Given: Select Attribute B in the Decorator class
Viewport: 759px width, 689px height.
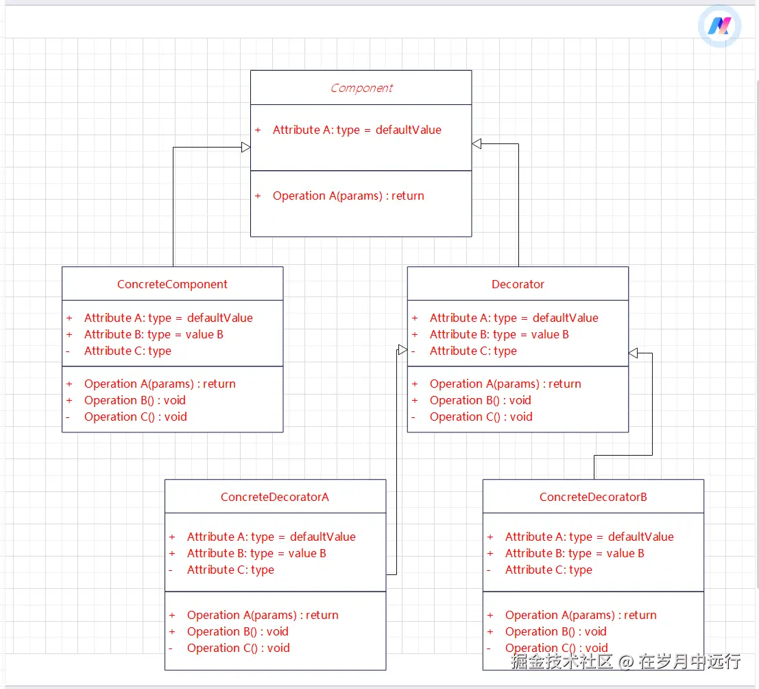Looking at the screenshot, I should [x=499, y=334].
